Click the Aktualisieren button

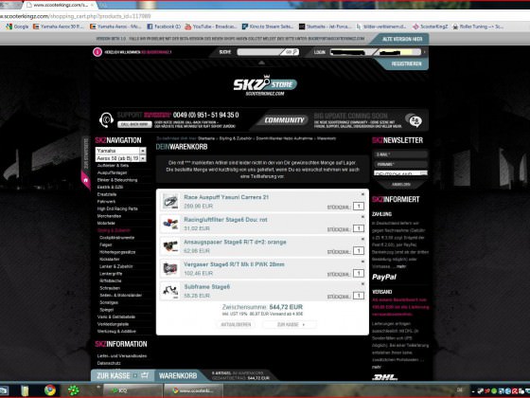tap(236, 324)
